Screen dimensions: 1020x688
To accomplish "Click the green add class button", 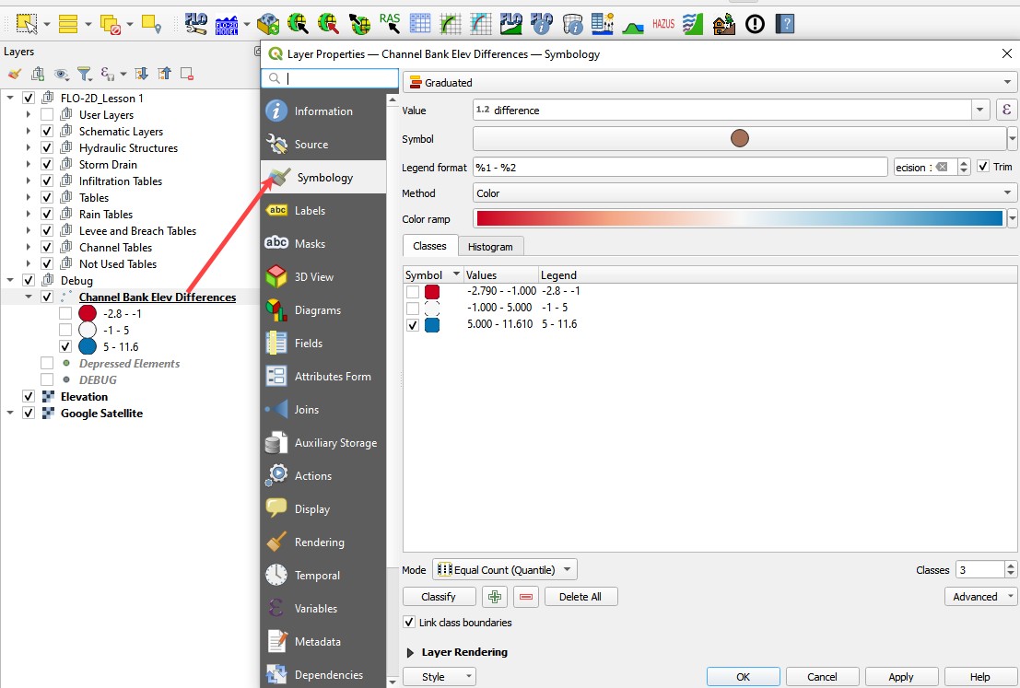I will point(495,597).
